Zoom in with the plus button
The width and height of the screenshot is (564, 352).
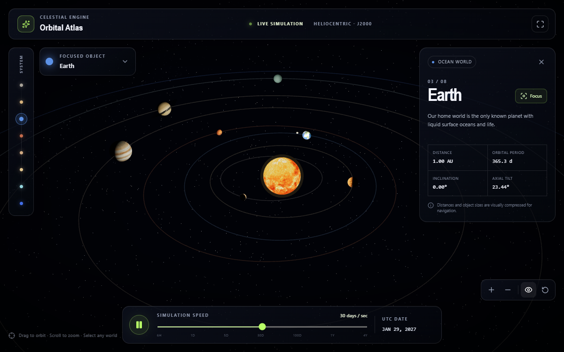pyautogui.click(x=491, y=290)
